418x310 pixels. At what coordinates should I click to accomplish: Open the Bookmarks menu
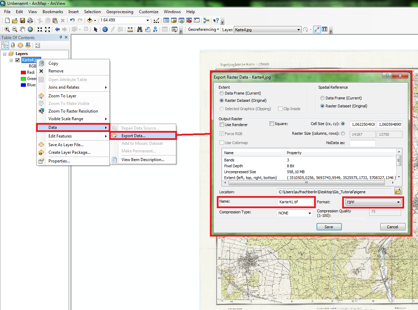point(53,12)
